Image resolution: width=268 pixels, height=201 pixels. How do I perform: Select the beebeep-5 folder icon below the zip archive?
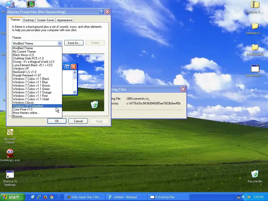point(255,29)
